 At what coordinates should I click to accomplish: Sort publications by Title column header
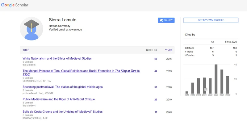pos(26,50)
